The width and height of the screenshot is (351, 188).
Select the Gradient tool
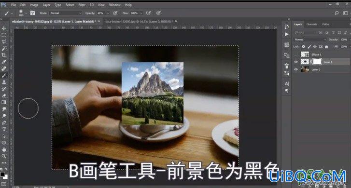[x=4, y=102]
